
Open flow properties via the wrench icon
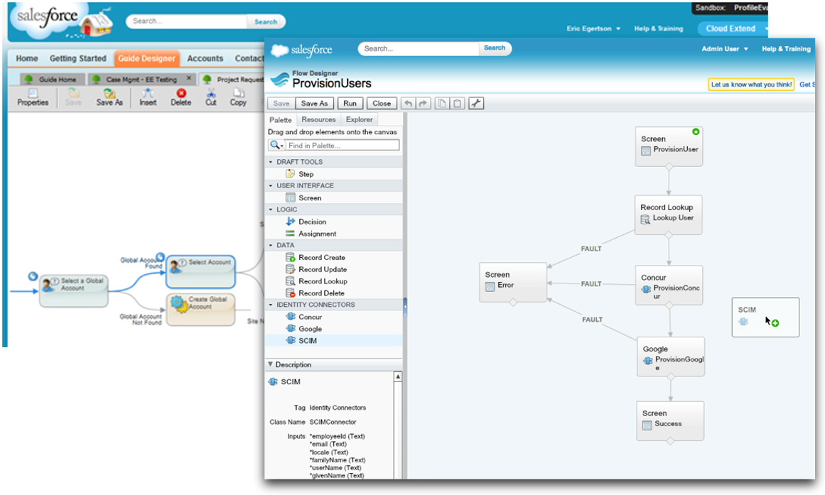coord(476,104)
